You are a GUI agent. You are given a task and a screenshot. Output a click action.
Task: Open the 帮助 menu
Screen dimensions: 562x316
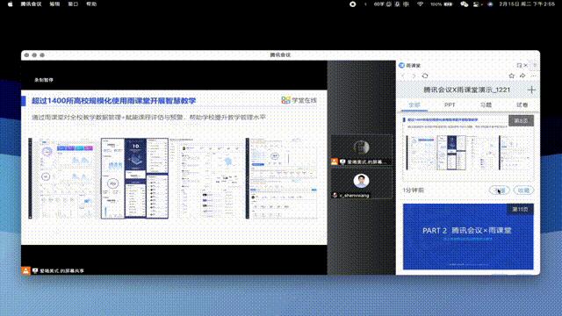pos(91,4)
